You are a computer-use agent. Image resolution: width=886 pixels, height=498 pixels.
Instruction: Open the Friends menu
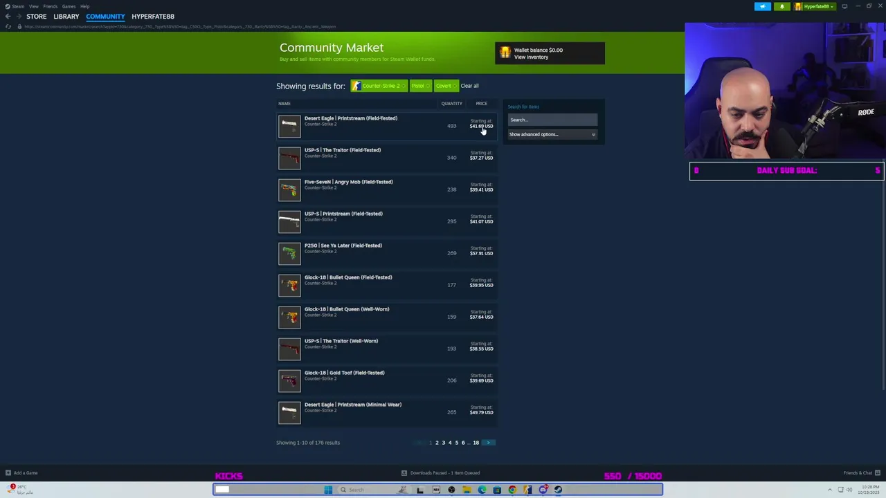[x=51, y=6]
